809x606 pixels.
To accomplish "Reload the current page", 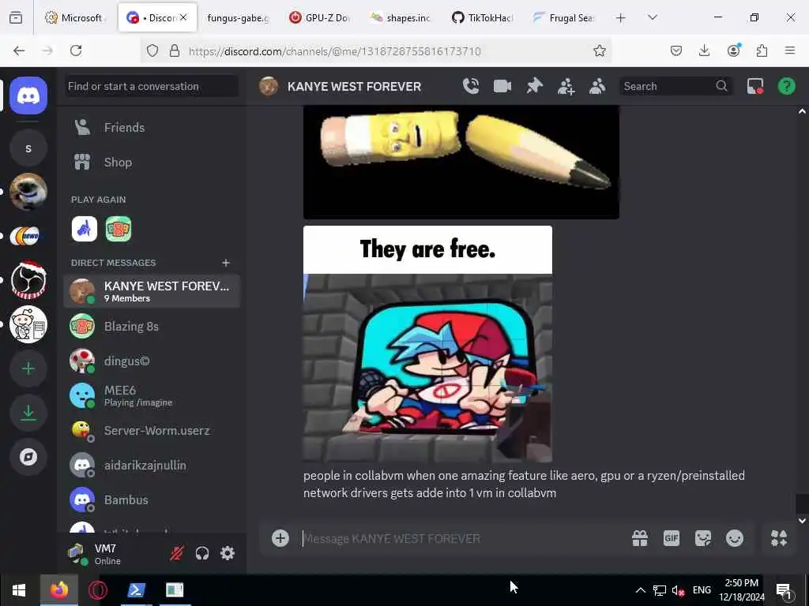I will (x=76, y=50).
